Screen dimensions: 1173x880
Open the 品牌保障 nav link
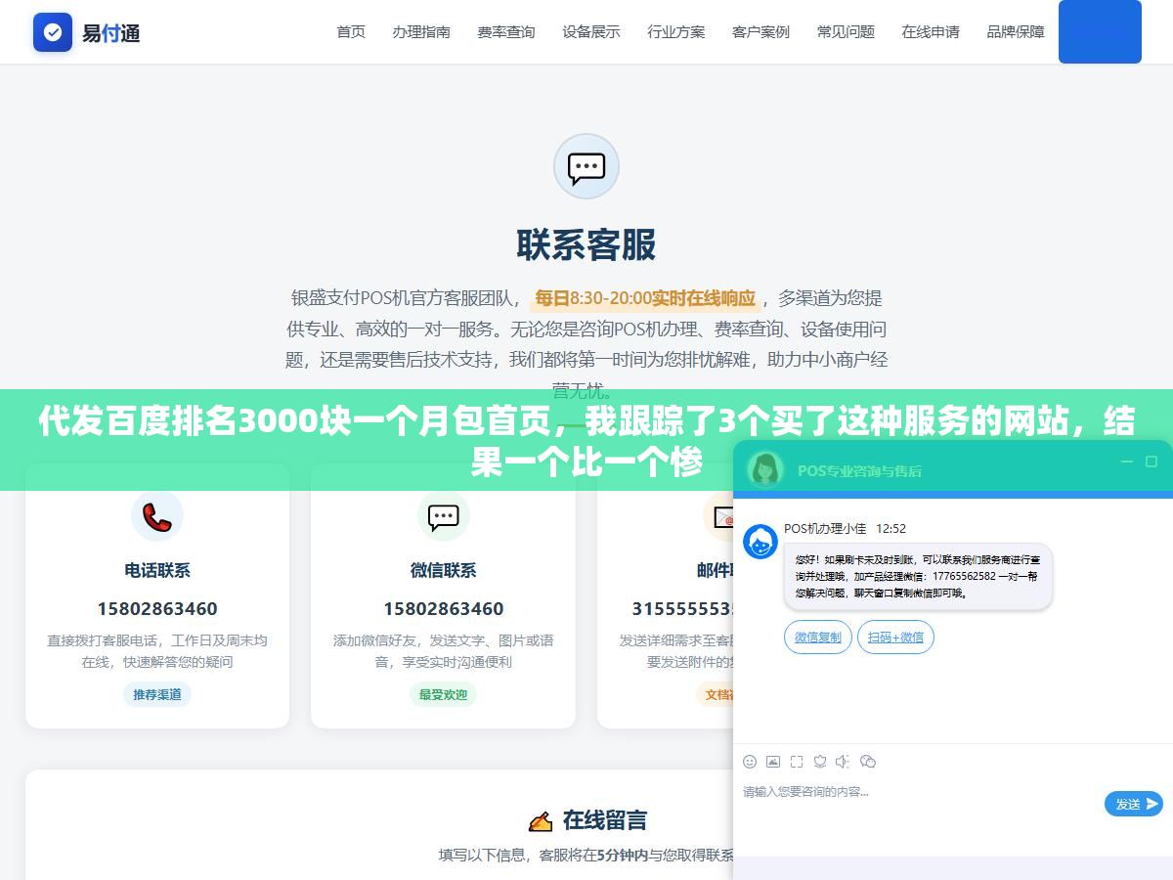1016,32
